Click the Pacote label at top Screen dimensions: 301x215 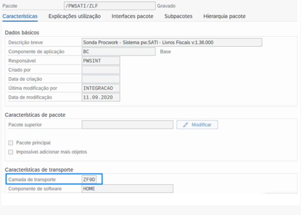pyautogui.click(x=10, y=6)
